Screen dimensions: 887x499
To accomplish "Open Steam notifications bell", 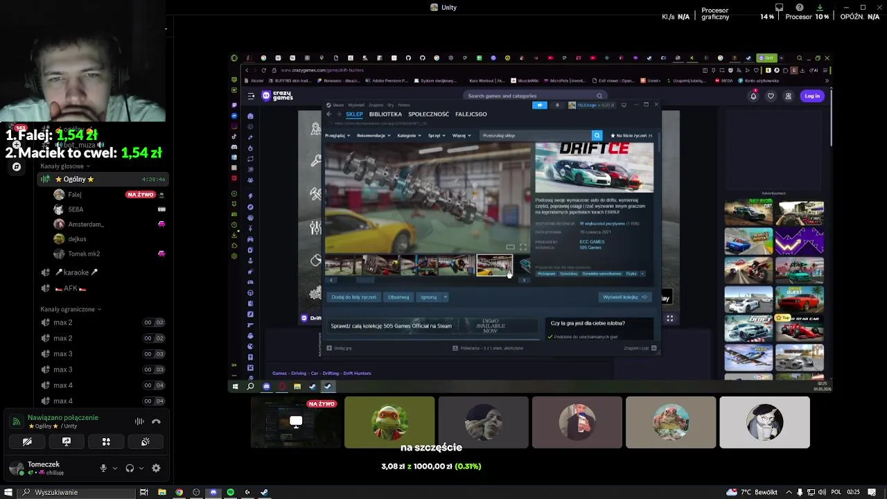I will 557,105.
